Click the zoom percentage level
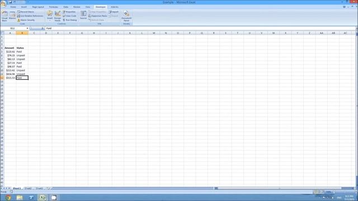 pos(328,192)
